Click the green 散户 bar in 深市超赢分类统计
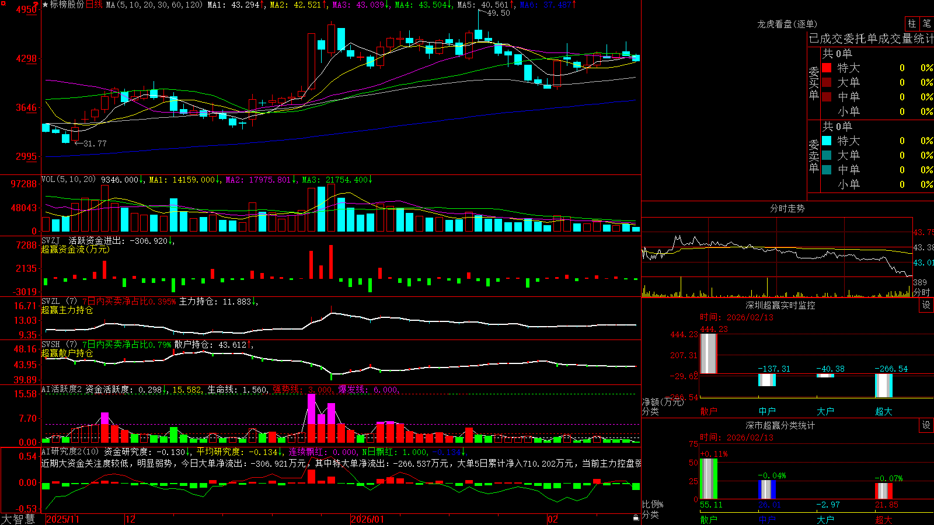This screenshot has width=934, height=525. point(709,479)
